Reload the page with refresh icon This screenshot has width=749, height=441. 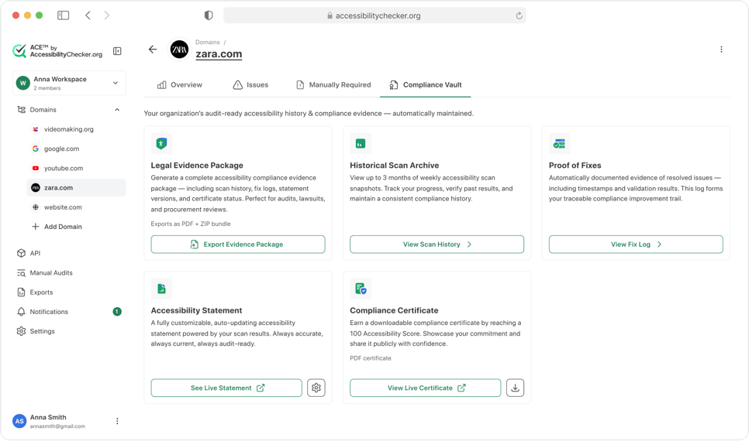point(519,15)
